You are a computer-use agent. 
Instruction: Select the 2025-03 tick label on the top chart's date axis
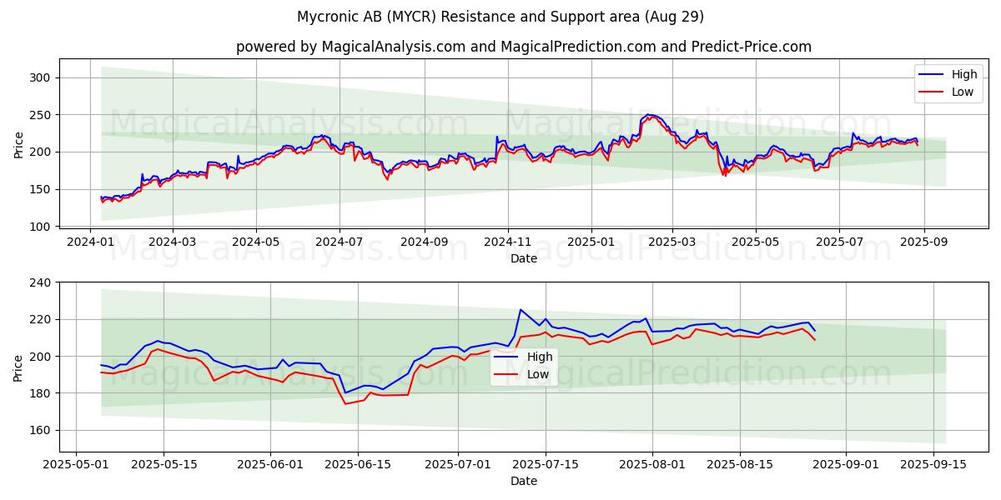click(672, 242)
